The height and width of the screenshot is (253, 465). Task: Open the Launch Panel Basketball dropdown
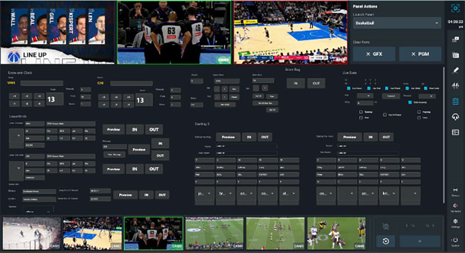[x=397, y=23]
